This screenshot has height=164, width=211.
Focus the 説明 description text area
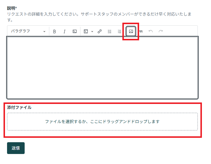click(102, 68)
